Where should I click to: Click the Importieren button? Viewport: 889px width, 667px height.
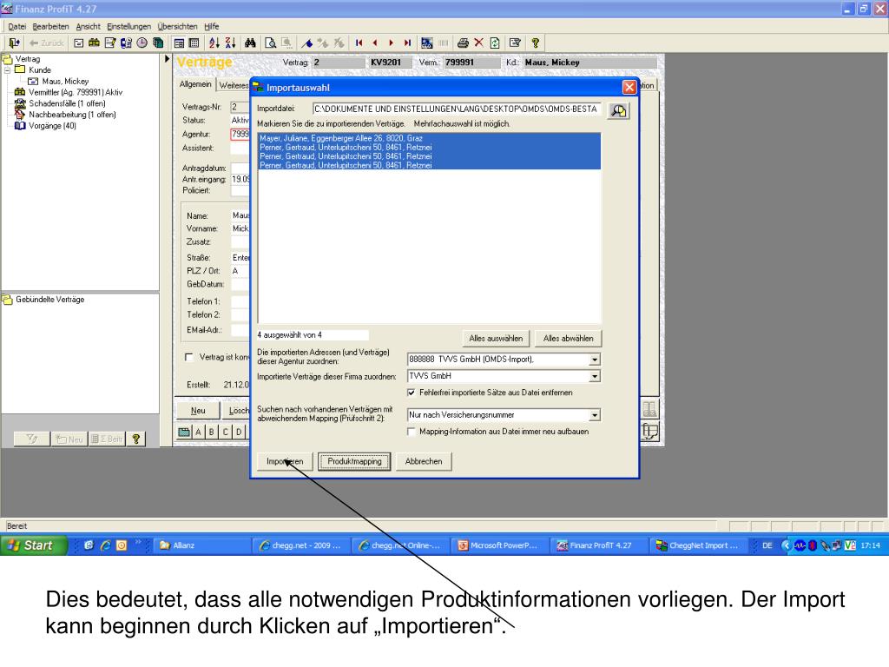(x=285, y=462)
